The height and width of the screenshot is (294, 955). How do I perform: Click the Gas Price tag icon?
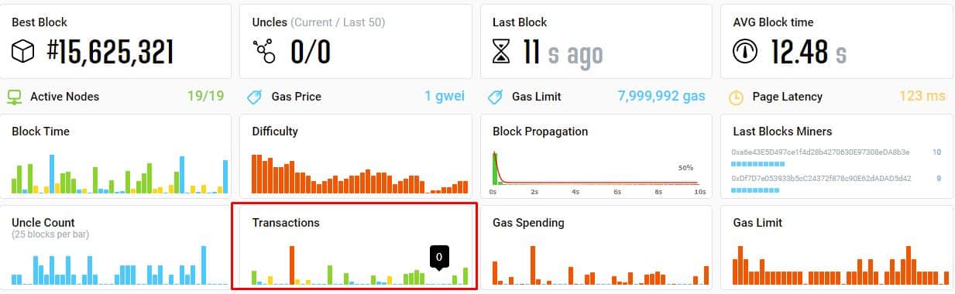[x=254, y=97]
